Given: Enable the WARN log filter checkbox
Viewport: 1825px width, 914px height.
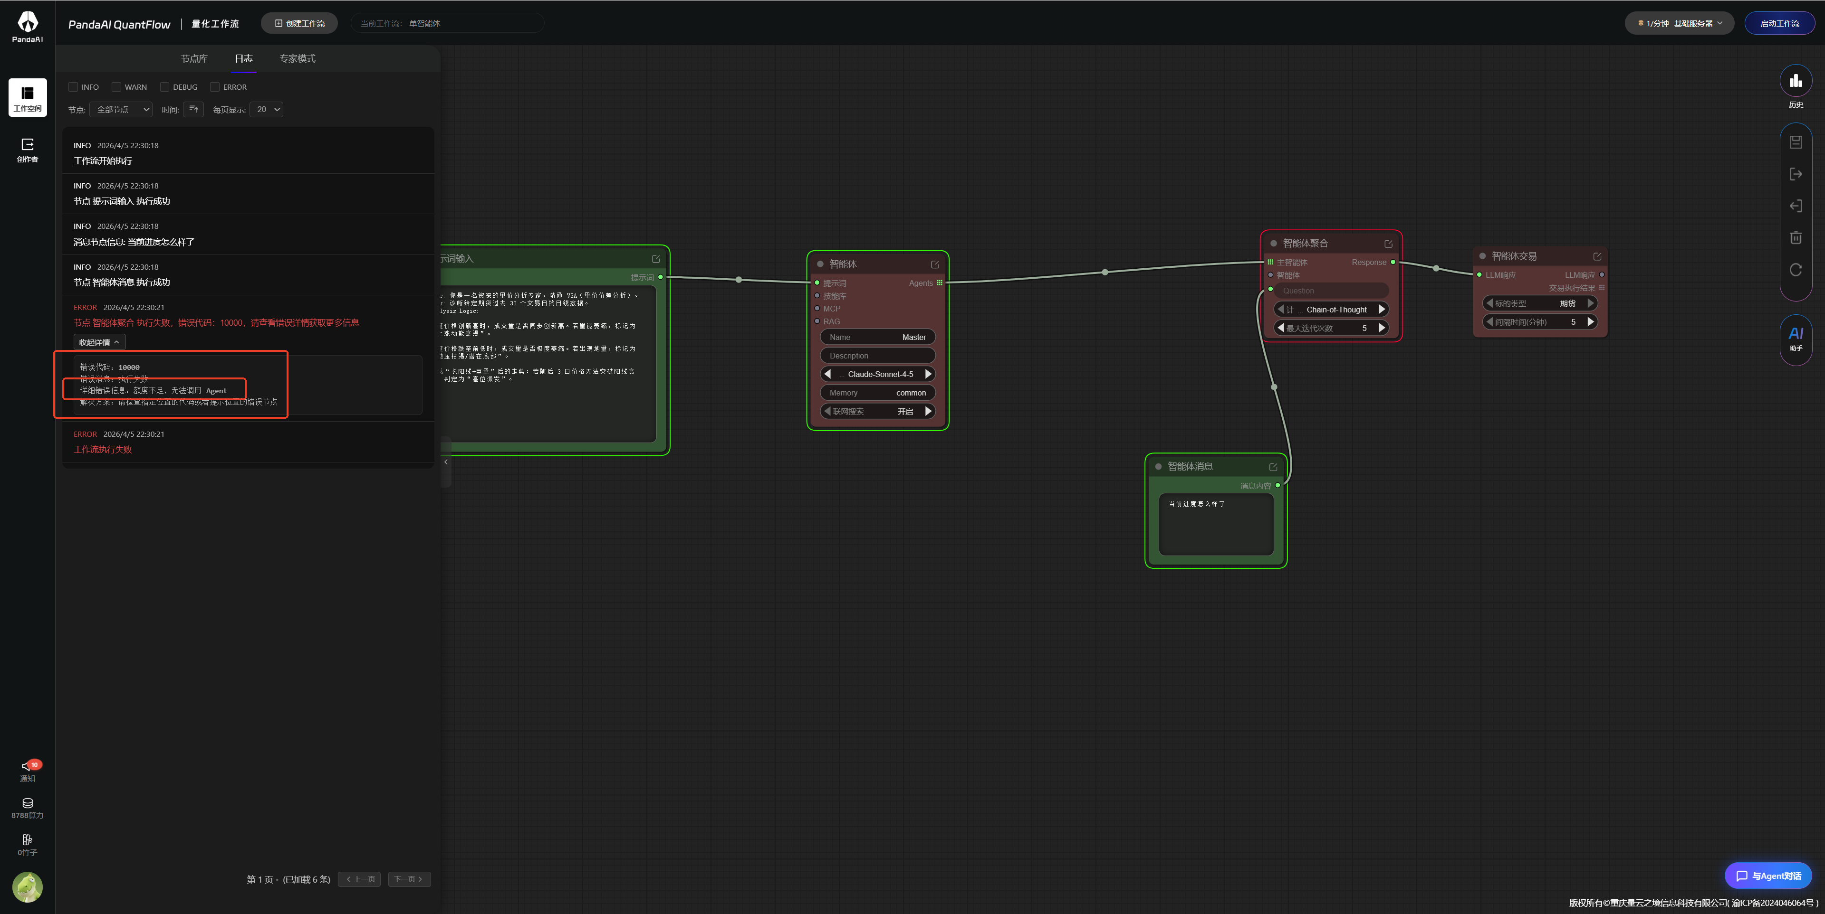Looking at the screenshot, I should (116, 87).
